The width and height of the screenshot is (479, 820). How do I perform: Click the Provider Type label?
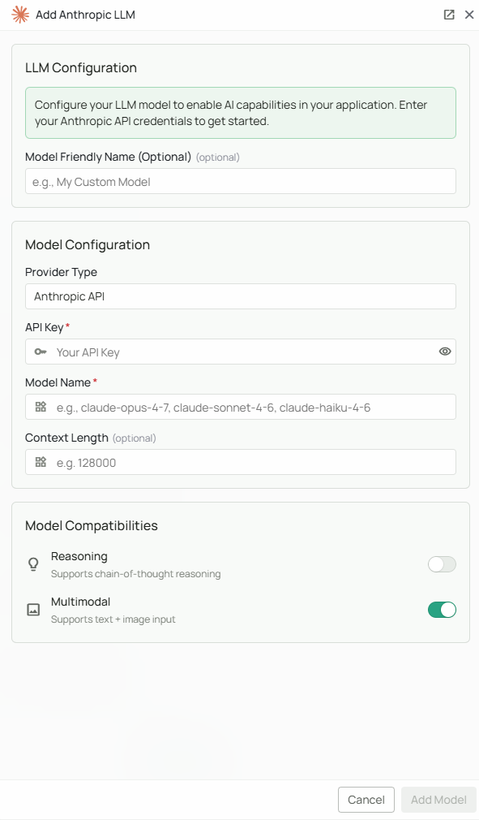coord(61,273)
